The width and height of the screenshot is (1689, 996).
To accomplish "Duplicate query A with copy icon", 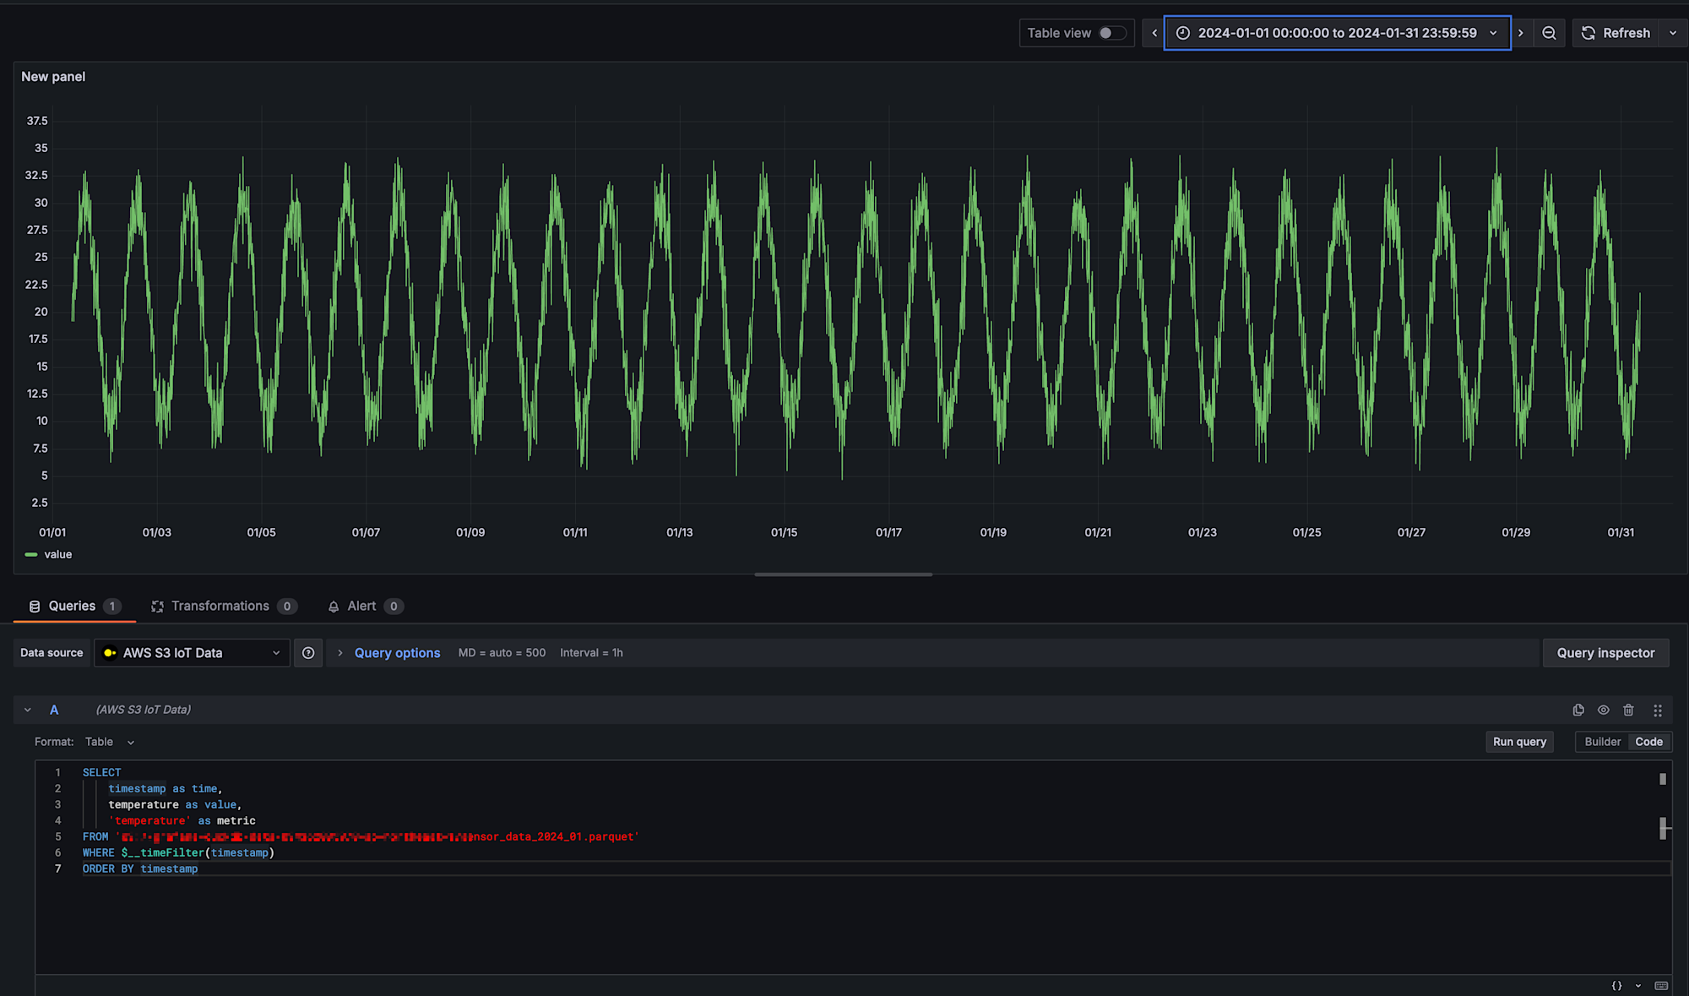I will pos(1578,710).
